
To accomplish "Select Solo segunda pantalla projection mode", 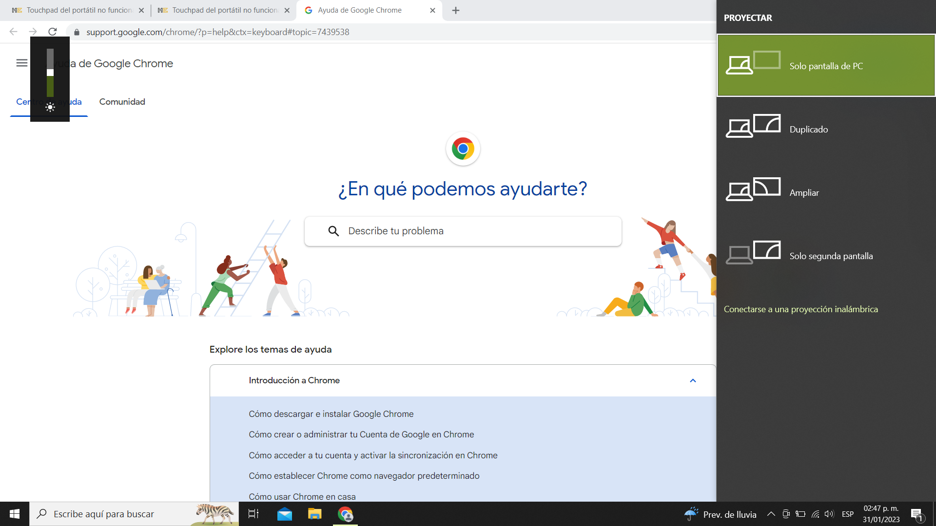I will coord(826,256).
